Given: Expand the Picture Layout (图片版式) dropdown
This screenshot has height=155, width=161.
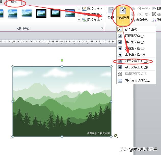Looking at the screenshot, I should pyautogui.click(x=102, y=20).
